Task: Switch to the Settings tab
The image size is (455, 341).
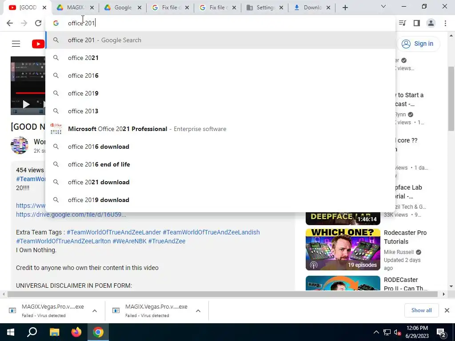Action: pos(260,8)
